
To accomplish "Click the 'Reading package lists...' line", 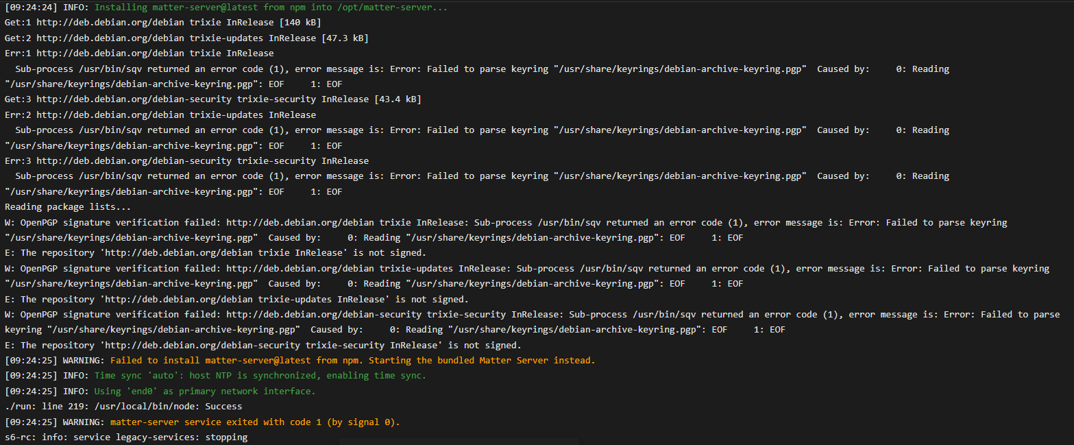I will pyautogui.click(x=68, y=206).
